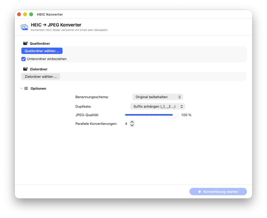Click the folder icon next to Quellordner
Viewport: 267px width, 218px height.
(25, 43)
